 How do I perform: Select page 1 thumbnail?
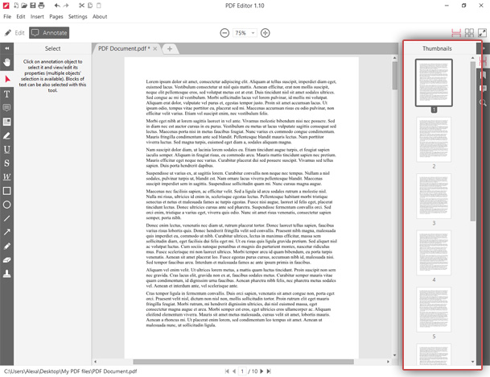[x=434, y=83]
